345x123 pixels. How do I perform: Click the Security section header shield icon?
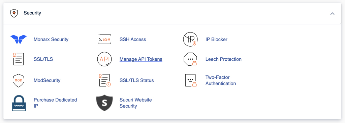[14, 13]
